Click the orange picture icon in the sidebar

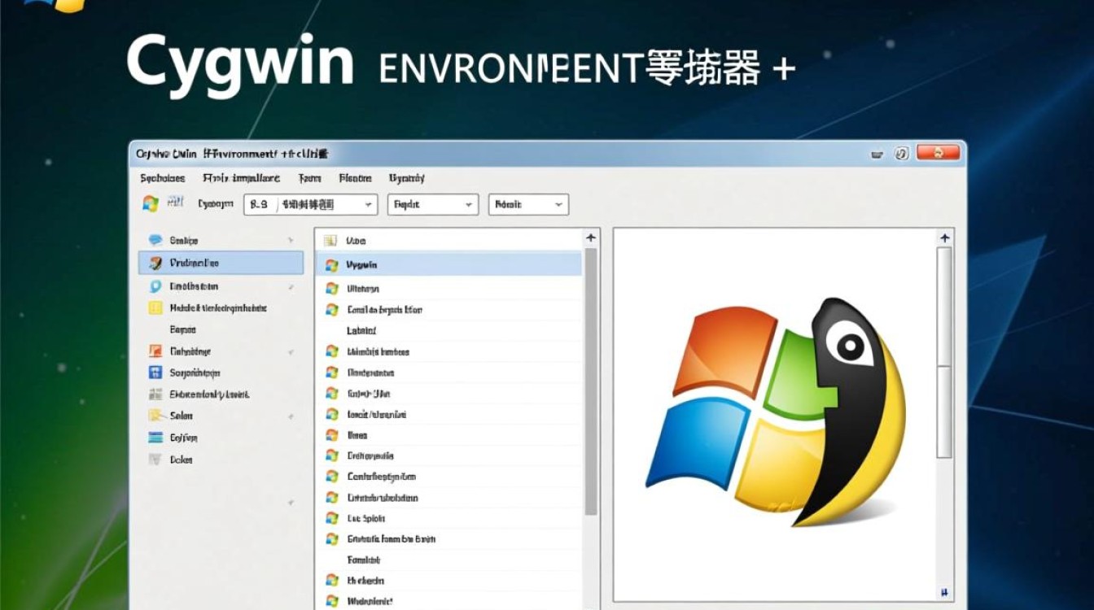pyautogui.click(x=155, y=351)
